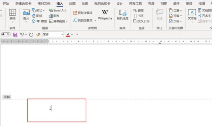Insert a picture with 图片 icon
The width and height of the screenshot is (212, 126).
[x=26, y=13]
